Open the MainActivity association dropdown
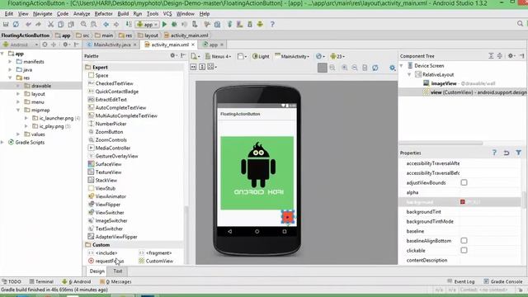The image size is (528, 297). tap(292, 56)
